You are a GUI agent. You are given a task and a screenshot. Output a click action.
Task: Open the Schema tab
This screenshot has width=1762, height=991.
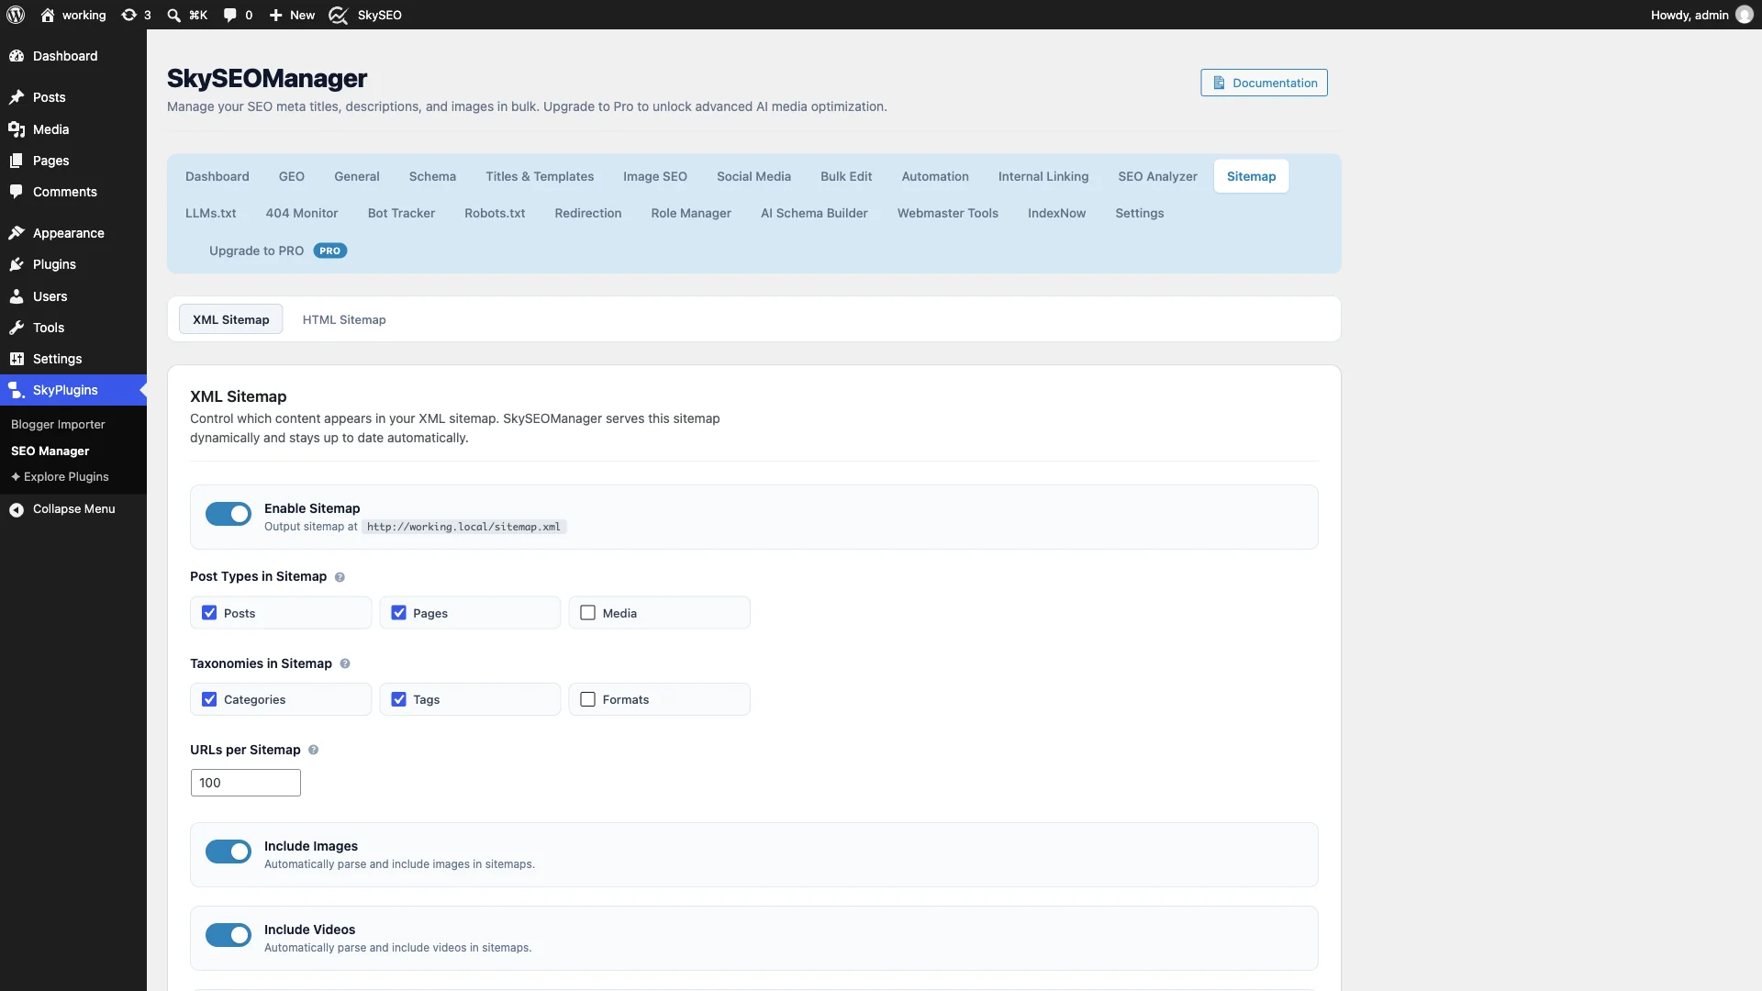(x=432, y=176)
